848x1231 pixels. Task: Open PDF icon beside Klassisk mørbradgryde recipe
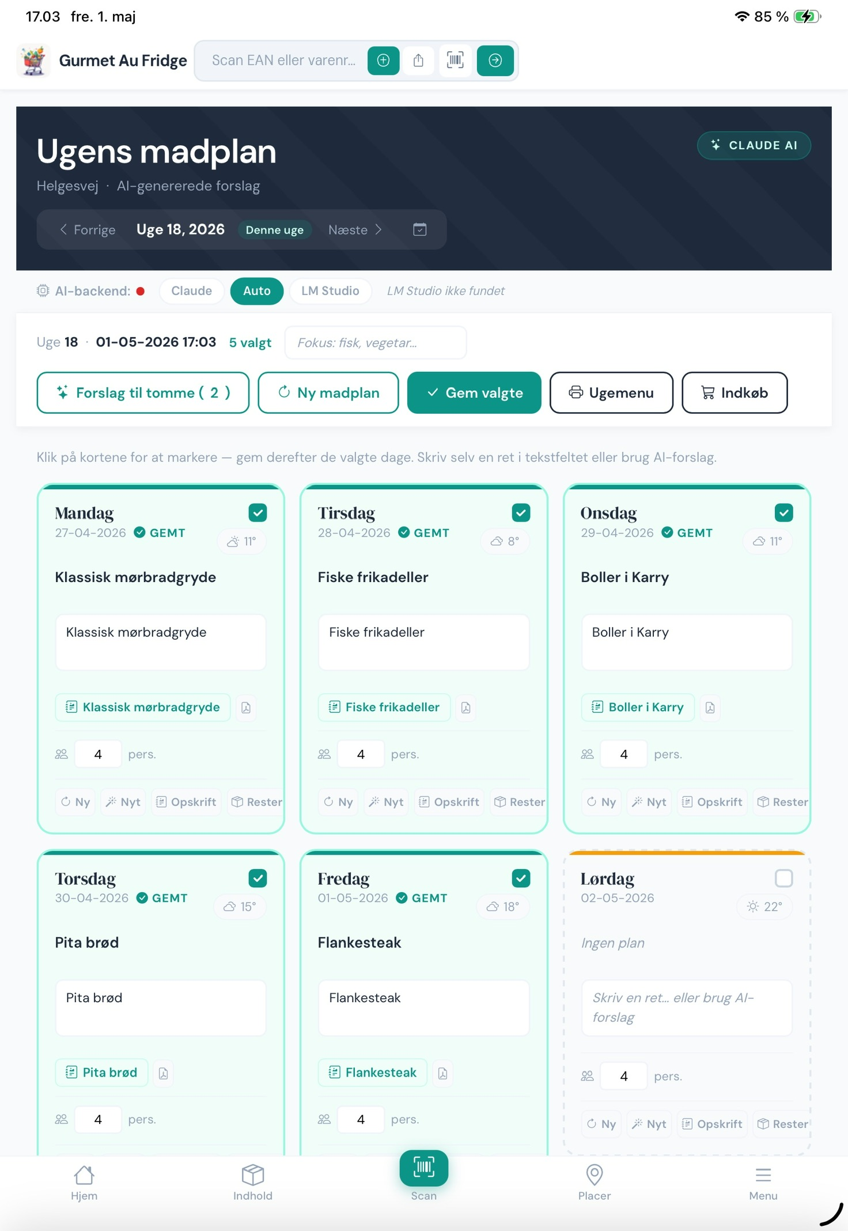click(246, 707)
